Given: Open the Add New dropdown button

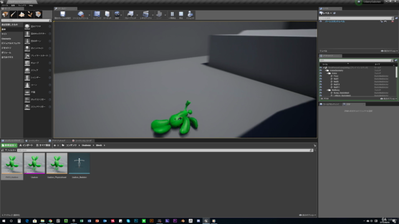Looking at the screenshot, I should 9,145.
